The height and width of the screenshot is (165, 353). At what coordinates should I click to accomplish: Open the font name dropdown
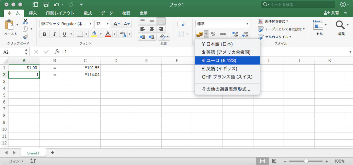91,24
